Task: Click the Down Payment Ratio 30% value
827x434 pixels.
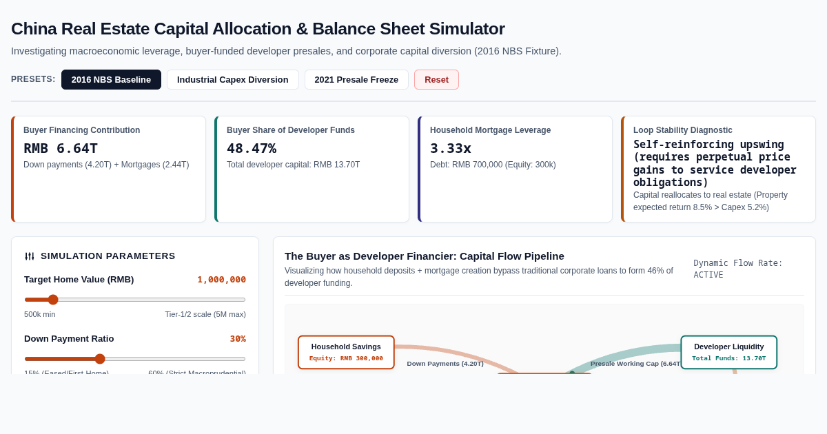Action: [x=238, y=339]
